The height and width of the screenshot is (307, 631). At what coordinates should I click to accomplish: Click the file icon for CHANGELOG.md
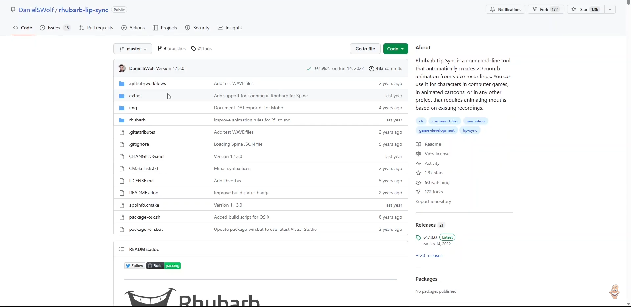pos(122,157)
